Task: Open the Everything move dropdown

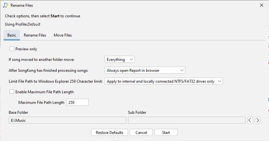Action: point(120,60)
